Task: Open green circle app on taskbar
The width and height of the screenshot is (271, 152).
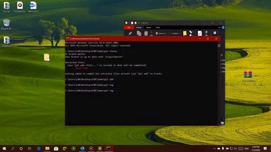Action: (74, 148)
